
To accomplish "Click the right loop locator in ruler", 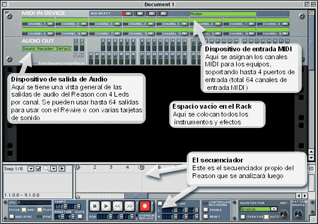I will coord(142,167).
